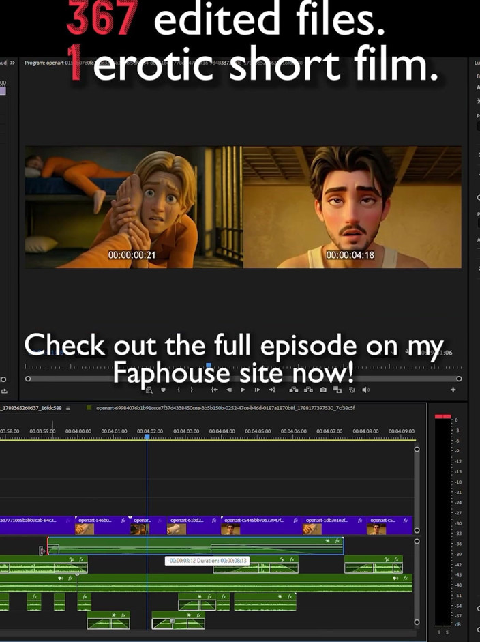480x642 pixels.
Task: Click 00:04:05:00 on the timeline ruler
Action: (258, 431)
